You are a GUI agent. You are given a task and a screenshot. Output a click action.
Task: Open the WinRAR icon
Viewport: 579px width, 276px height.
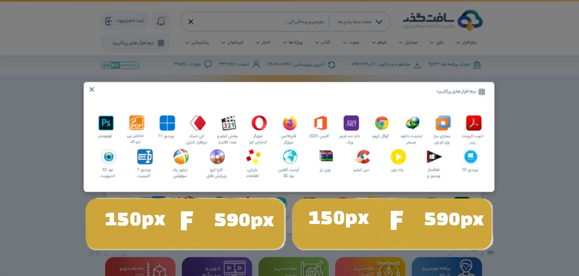(326, 157)
